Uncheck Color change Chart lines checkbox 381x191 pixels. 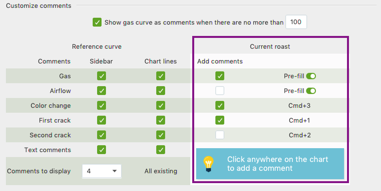coord(161,105)
